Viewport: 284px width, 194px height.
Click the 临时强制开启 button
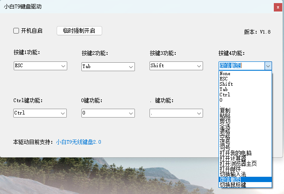pyautogui.click(x=79, y=31)
